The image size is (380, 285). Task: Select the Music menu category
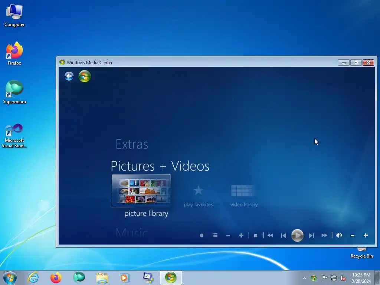point(132,233)
